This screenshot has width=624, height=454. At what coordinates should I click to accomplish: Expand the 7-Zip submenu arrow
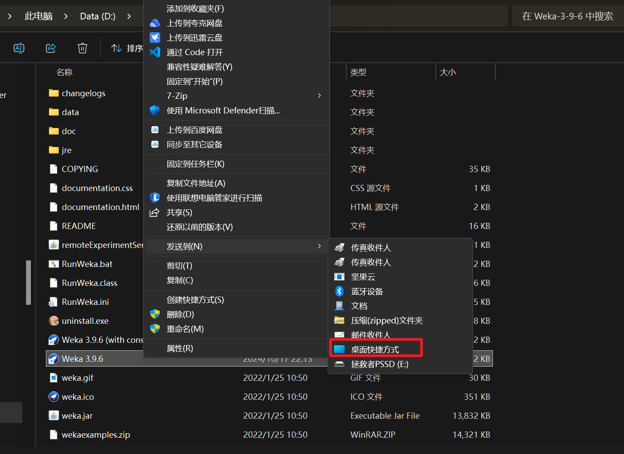320,96
